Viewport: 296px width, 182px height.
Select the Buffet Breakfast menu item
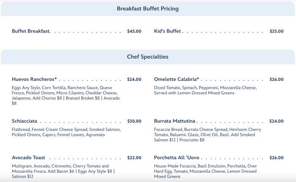tap(31, 31)
